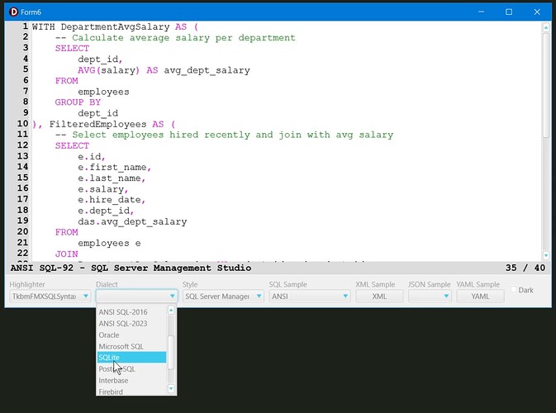Image resolution: width=556 pixels, height=413 pixels.
Task: Open the Style dropdown showing SQL Server Management
Action: pos(223,296)
